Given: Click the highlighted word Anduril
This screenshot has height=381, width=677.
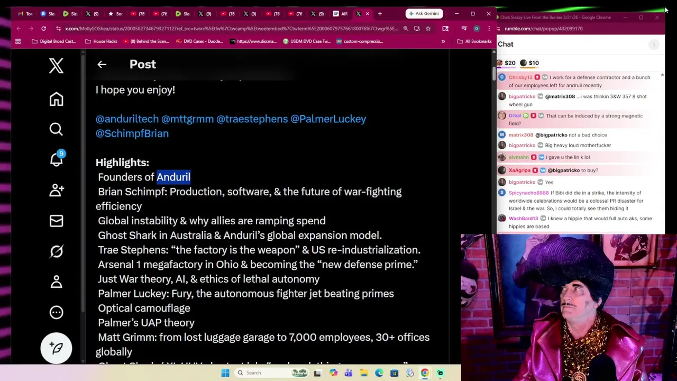Looking at the screenshot, I should pyautogui.click(x=173, y=177).
